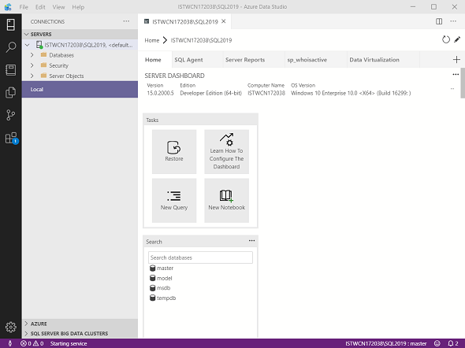Close the ISTWCN172038\SQL2019 editor tab
465x348 pixels.
pyautogui.click(x=224, y=21)
